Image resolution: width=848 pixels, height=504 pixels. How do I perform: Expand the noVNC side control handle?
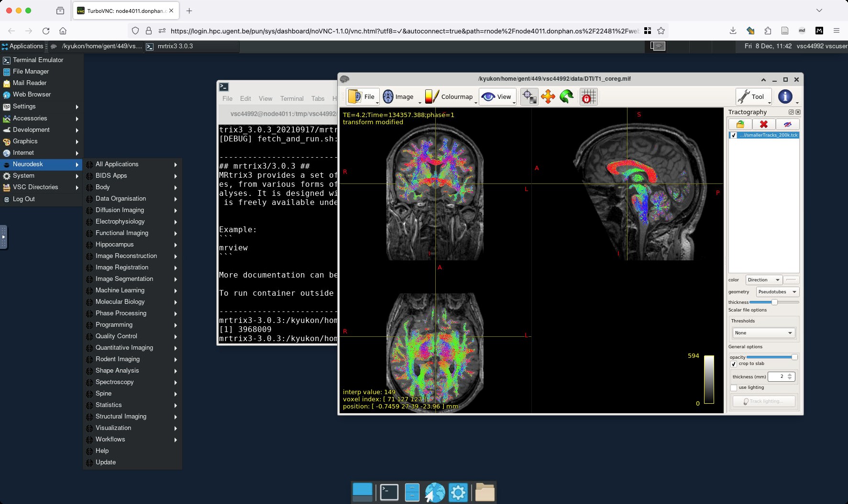click(x=3, y=237)
